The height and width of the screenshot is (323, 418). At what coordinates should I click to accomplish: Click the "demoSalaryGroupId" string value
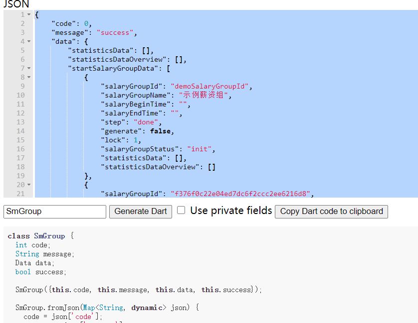point(209,86)
